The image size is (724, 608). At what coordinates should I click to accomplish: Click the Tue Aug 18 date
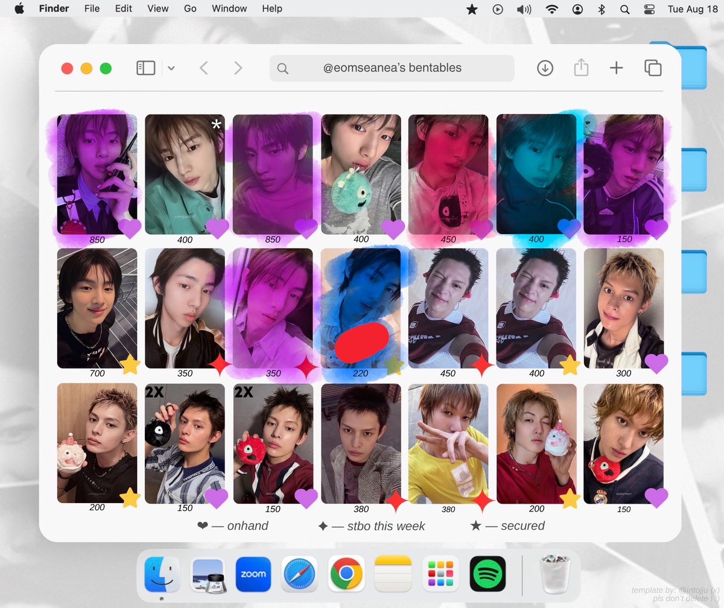693,8
